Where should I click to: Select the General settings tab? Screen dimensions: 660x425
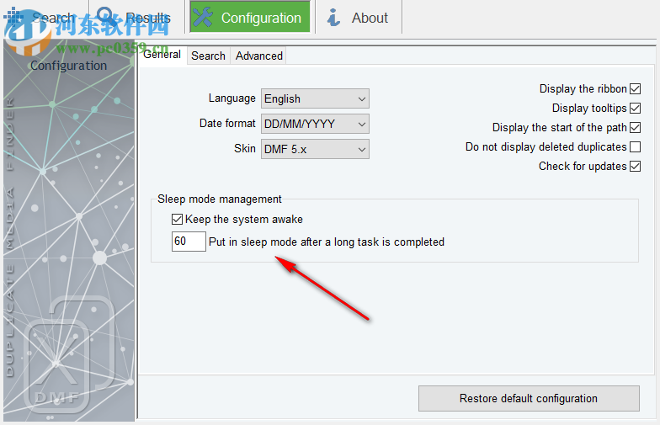162,55
